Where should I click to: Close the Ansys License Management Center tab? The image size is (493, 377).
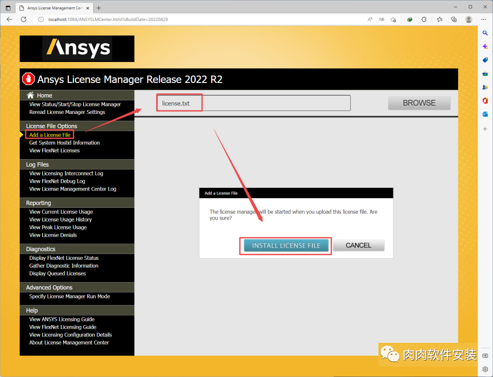88,8
